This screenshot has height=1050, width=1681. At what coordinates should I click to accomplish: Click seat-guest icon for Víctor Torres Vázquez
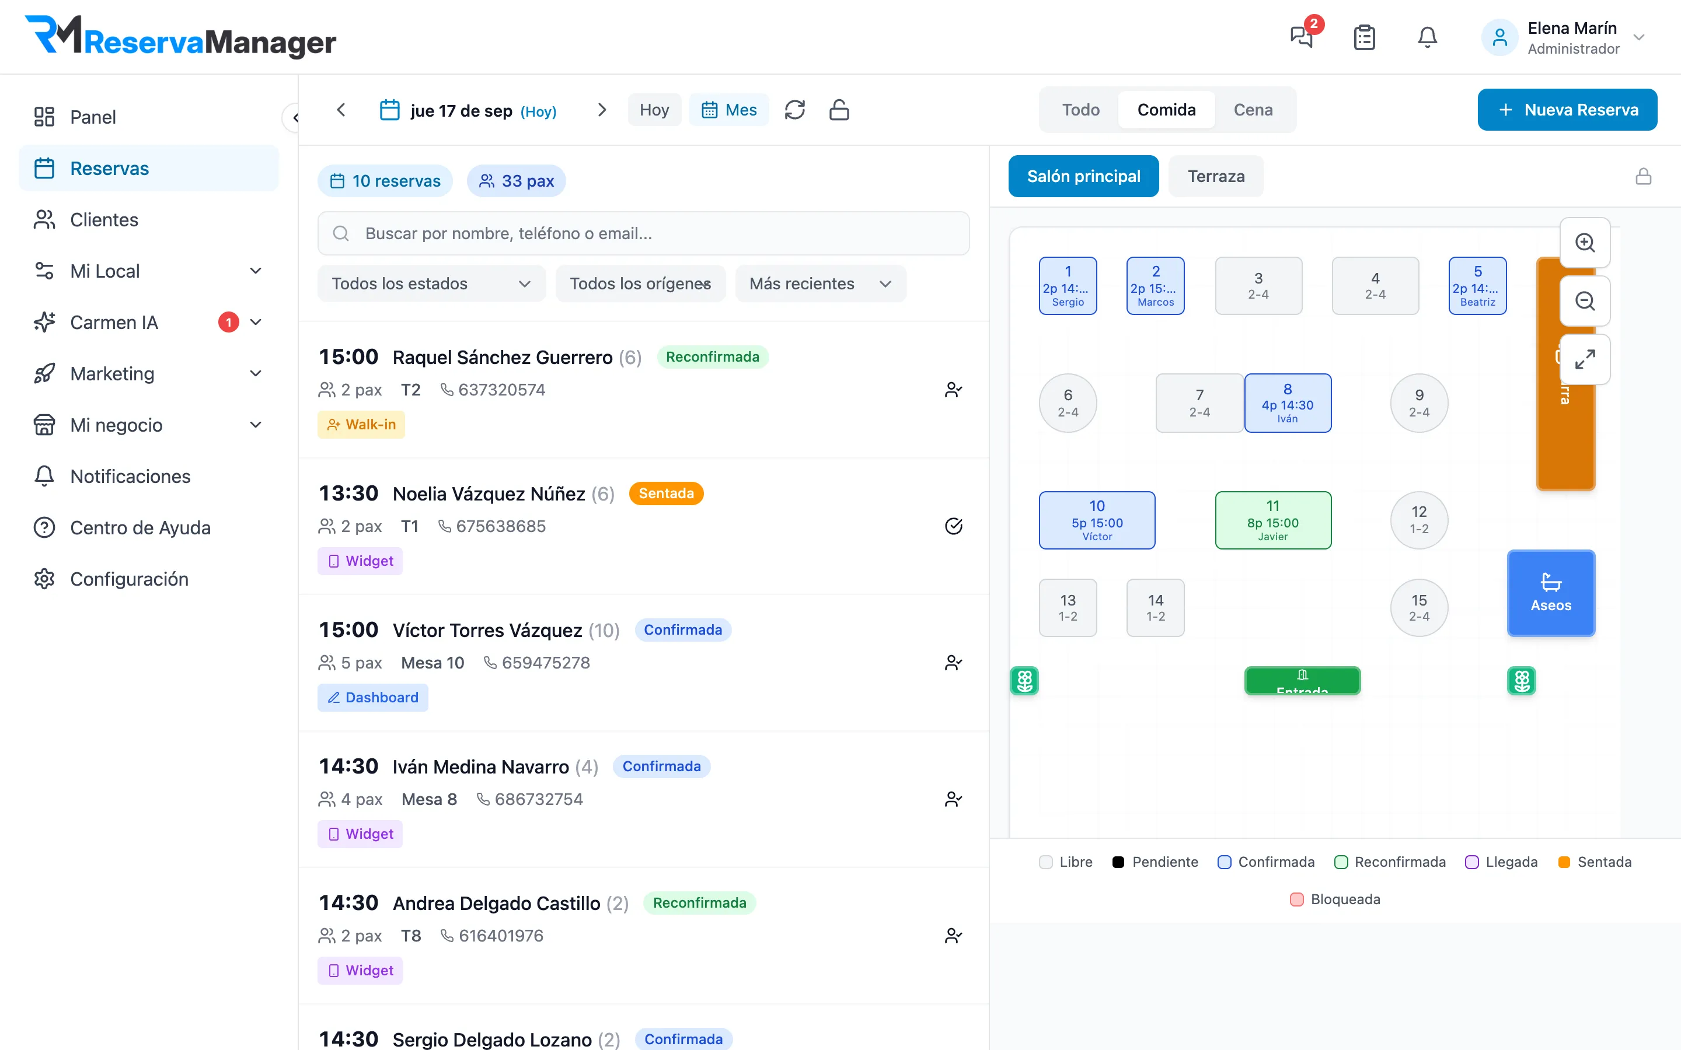coord(953,663)
